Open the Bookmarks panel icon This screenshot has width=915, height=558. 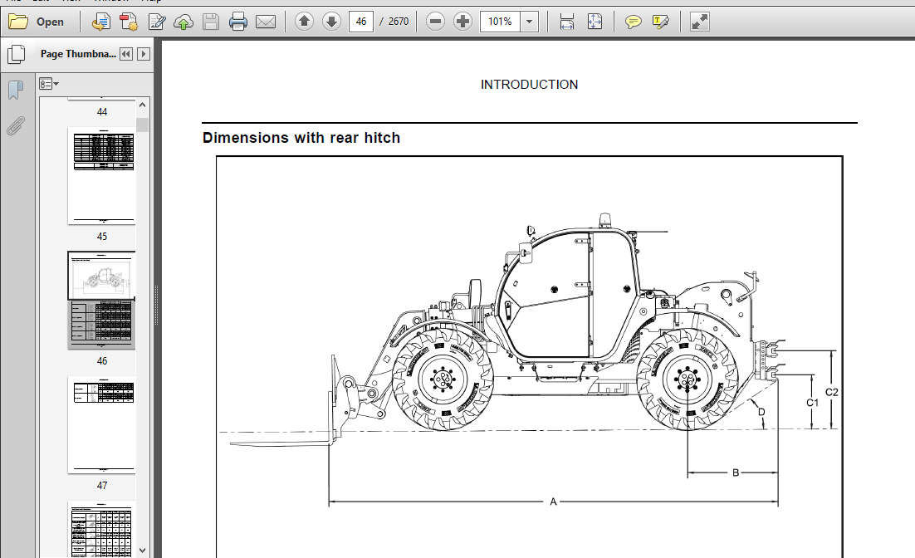coord(16,90)
